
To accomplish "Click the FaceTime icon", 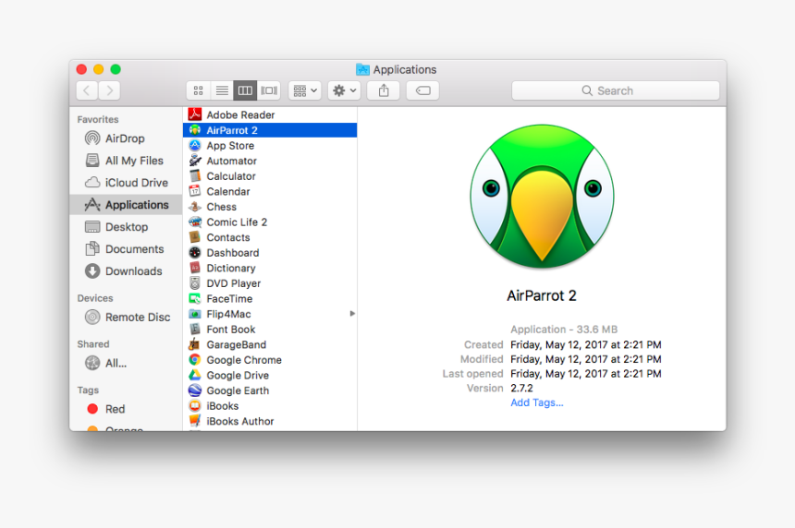I will (x=195, y=299).
